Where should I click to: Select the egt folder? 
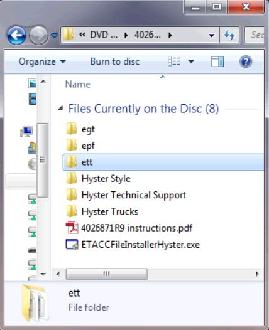pyautogui.click(x=88, y=129)
